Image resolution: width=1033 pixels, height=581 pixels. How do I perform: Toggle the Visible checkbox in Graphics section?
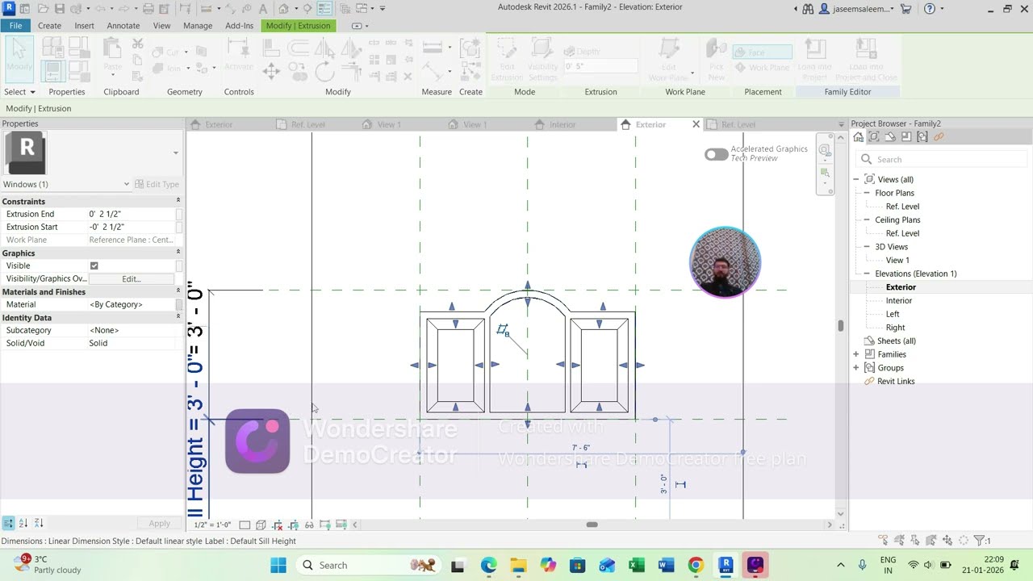click(94, 265)
